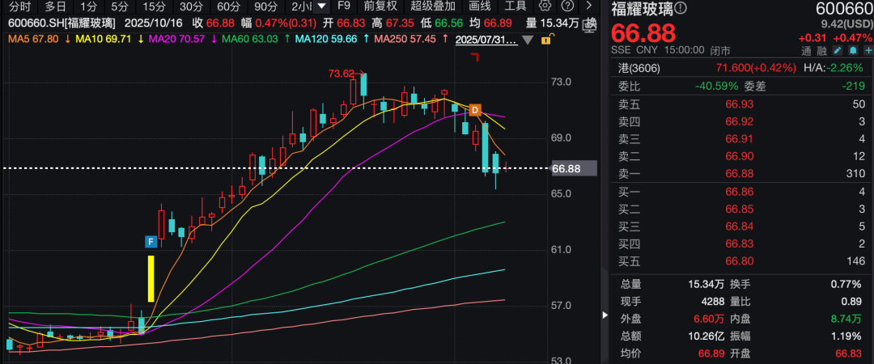
Task: Click the blue F marker on chart
Action: (x=150, y=241)
